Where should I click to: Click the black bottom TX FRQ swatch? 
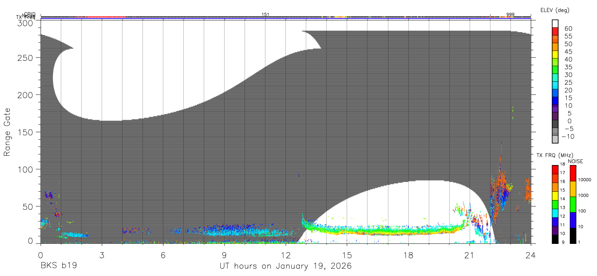[x=555, y=239]
